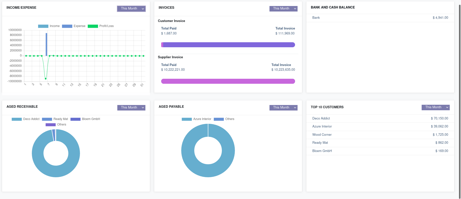Click the Bloem GmbH legend color swatch
461x199 pixels.
[x=75, y=119]
